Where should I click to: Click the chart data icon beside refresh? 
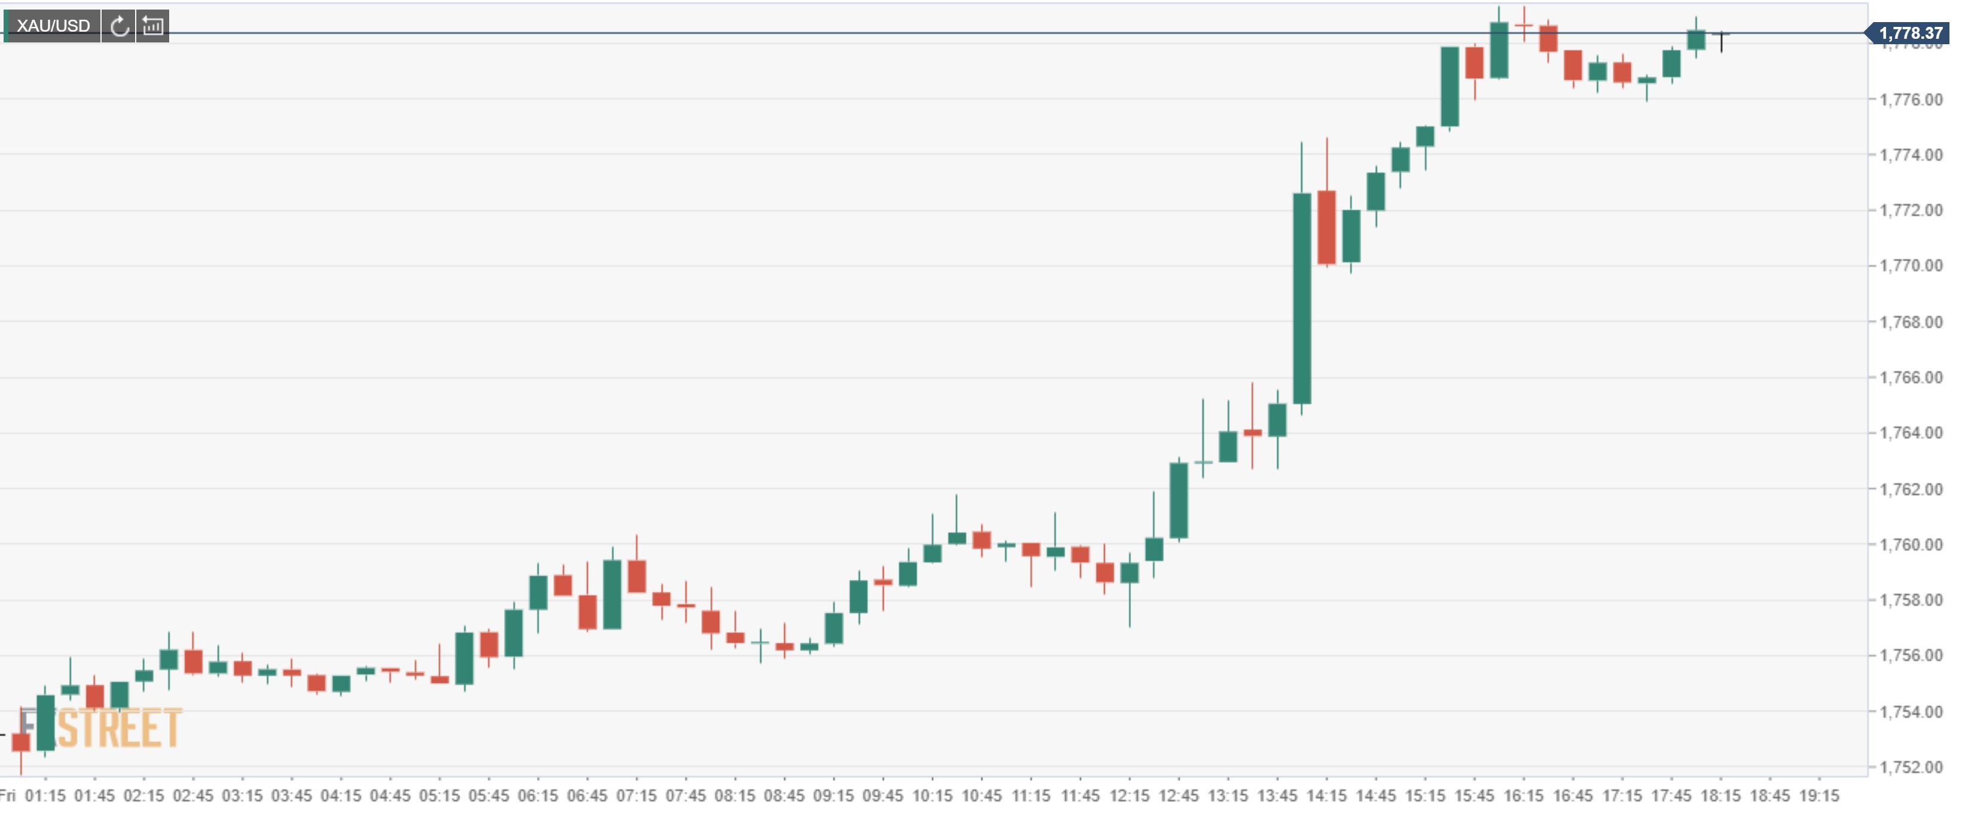coord(152,26)
